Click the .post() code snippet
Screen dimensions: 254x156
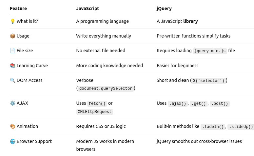click(220, 103)
